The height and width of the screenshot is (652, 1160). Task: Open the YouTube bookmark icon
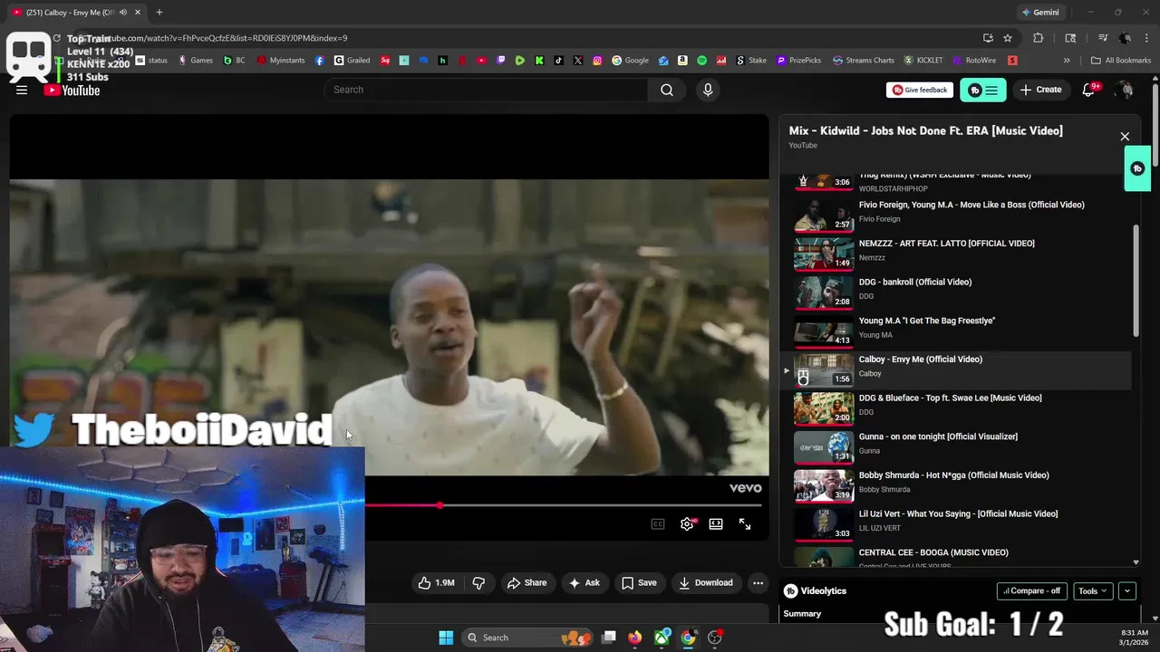pyautogui.click(x=481, y=61)
